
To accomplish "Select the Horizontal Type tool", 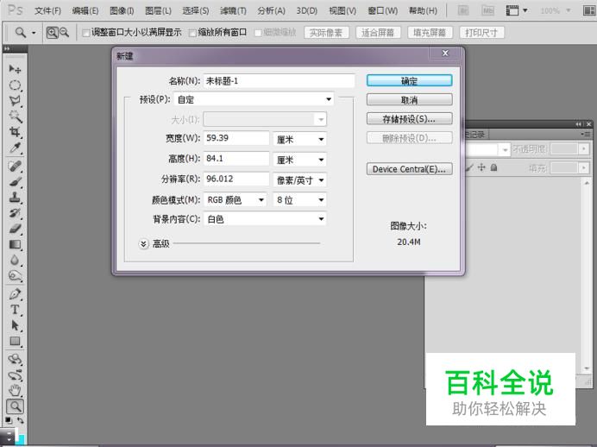I will coord(15,310).
